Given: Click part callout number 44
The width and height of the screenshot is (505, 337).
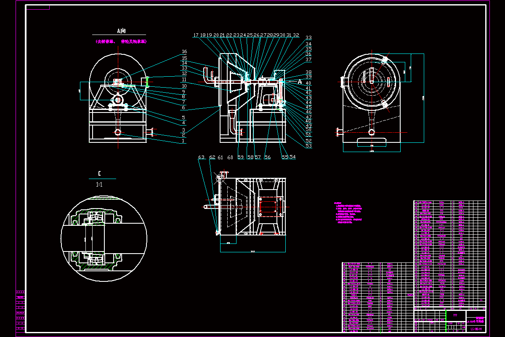Looking at the screenshot, I should [308, 102].
